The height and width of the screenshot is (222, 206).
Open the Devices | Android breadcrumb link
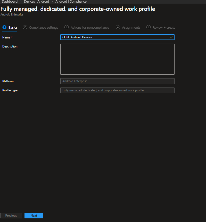[36, 2]
